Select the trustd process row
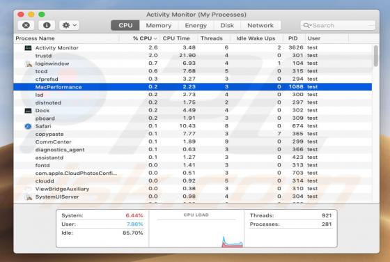 click(x=193, y=56)
